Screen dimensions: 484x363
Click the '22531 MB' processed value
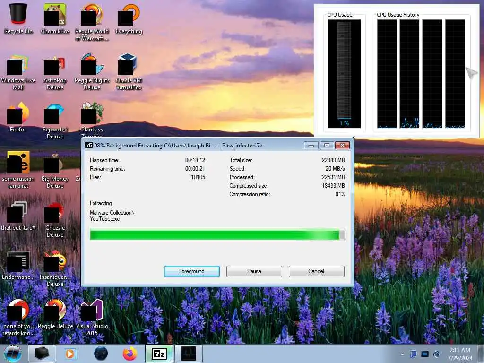tap(333, 177)
